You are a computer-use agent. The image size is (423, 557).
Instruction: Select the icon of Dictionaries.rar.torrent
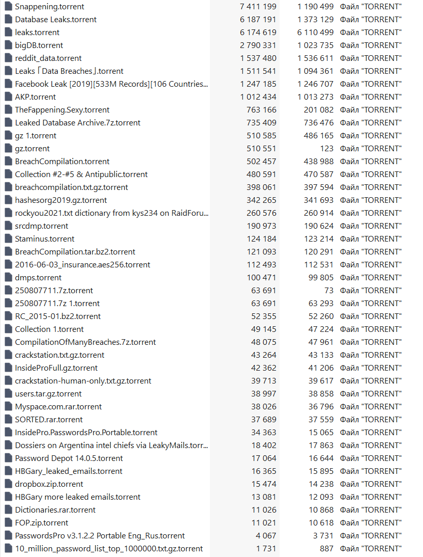click(x=9, y=510)
